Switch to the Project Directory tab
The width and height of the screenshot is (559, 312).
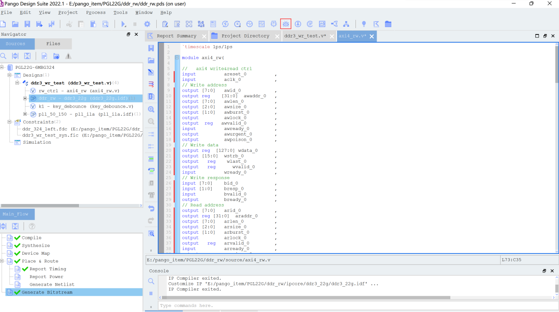pos(245,36)
